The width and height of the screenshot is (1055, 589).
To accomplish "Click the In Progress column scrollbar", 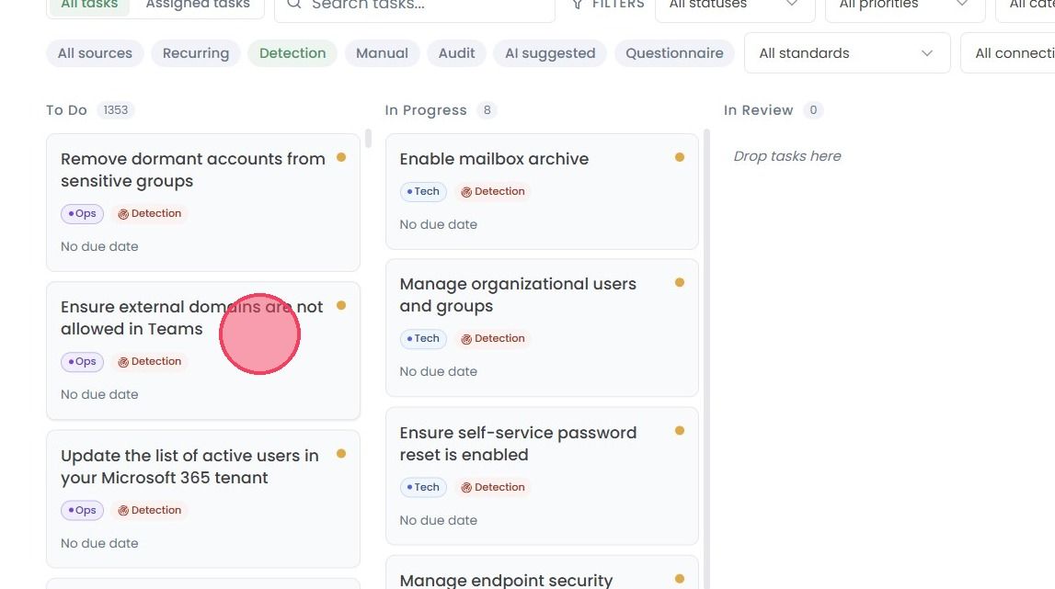I will coord(706,359).
